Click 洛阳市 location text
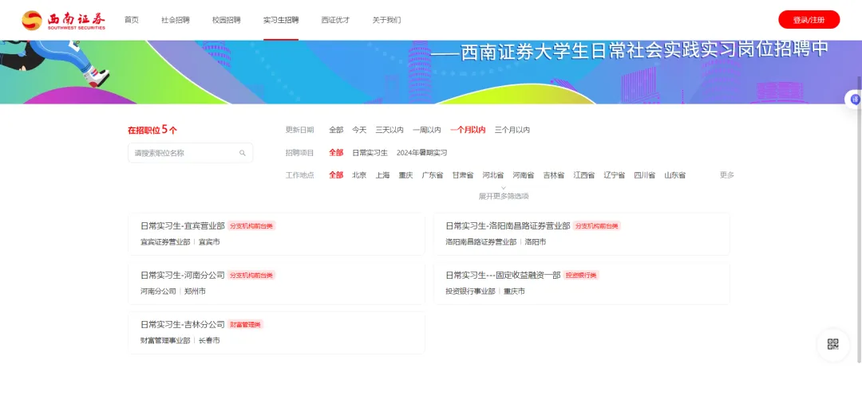Viewport: 862px width, 399px height. point(536,241)
